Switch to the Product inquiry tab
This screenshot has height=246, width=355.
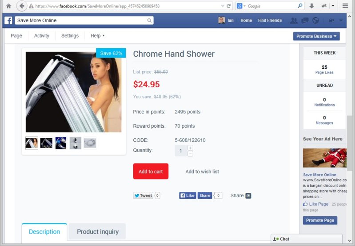tap(98, 231)
